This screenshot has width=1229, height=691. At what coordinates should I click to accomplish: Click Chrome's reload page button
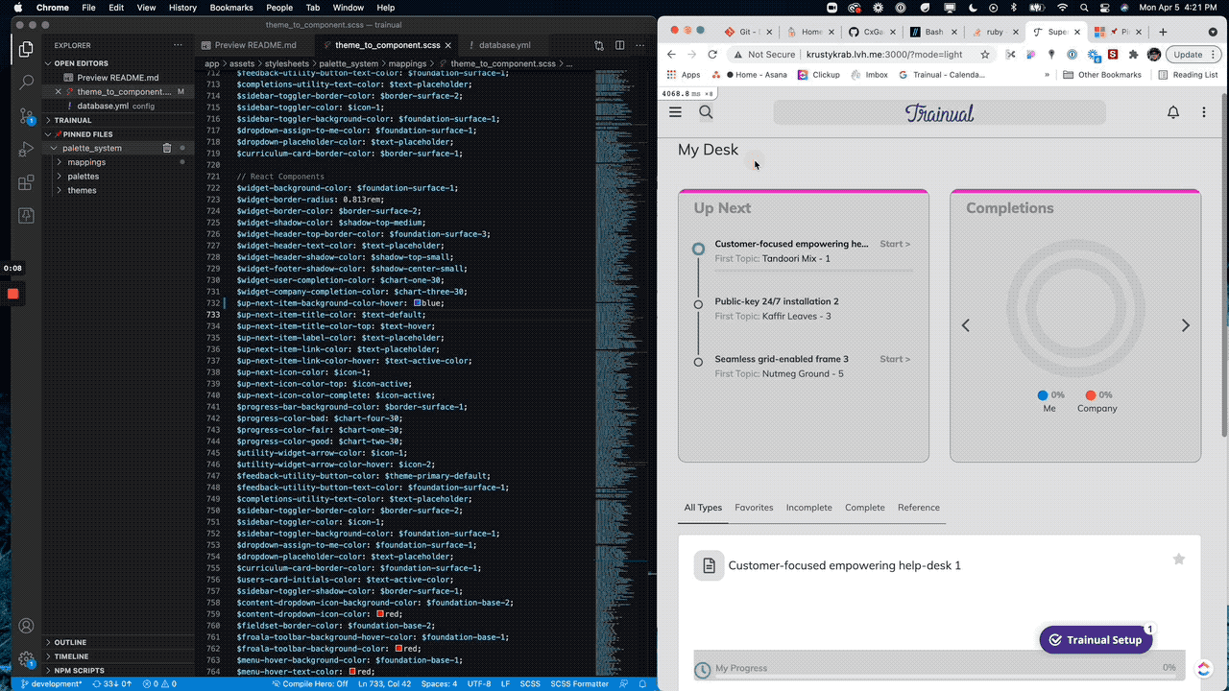tap(712, 55)
